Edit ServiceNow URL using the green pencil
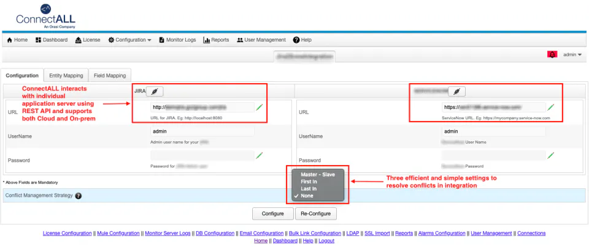The height and width of the screenshot is (247, 589). click(551, 108)
